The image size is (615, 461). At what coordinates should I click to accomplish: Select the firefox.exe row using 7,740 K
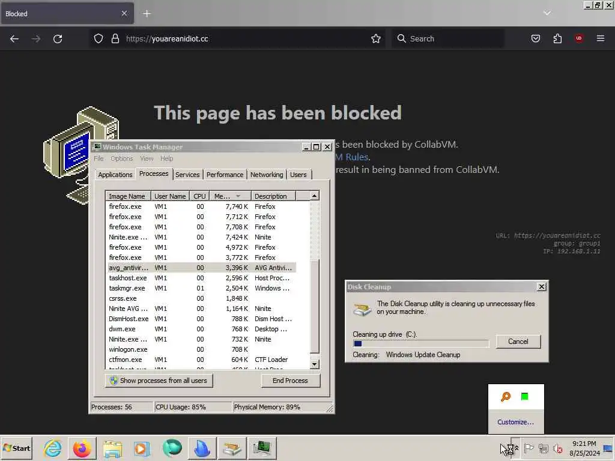(202, 206)
